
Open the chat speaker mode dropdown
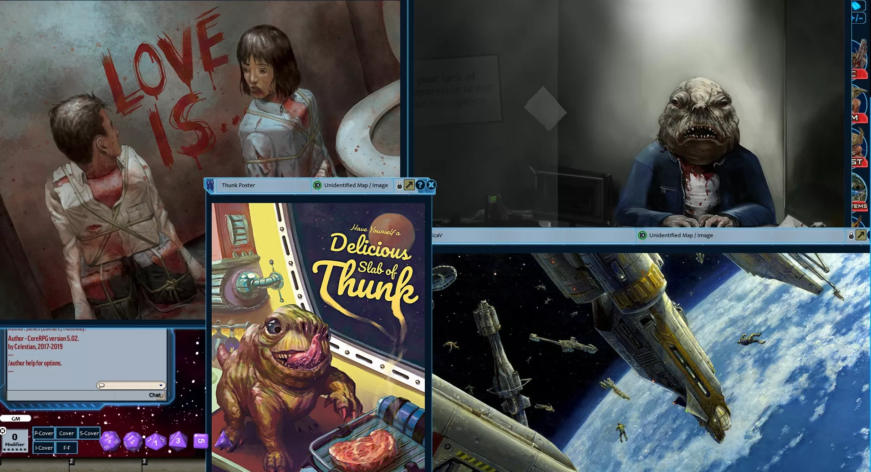point(131,386)
